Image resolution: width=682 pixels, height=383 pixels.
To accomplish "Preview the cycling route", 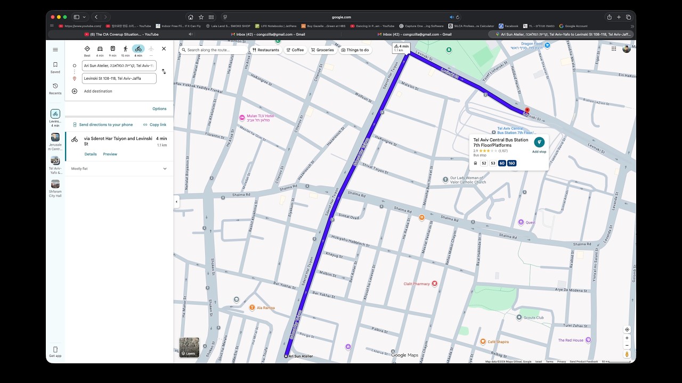I will click(x=110, y=154).
